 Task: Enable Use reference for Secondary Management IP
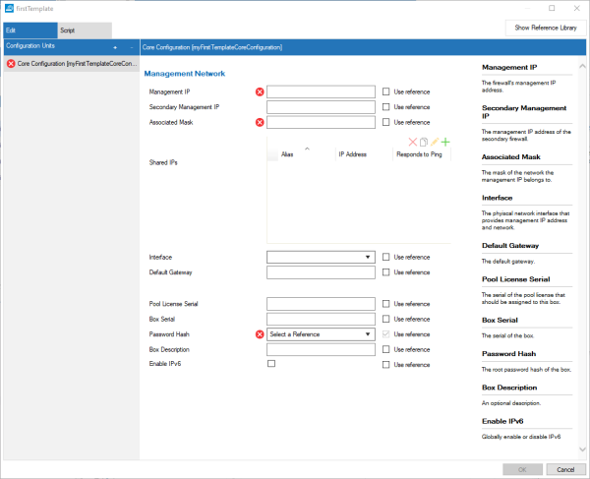pos(385,107)
